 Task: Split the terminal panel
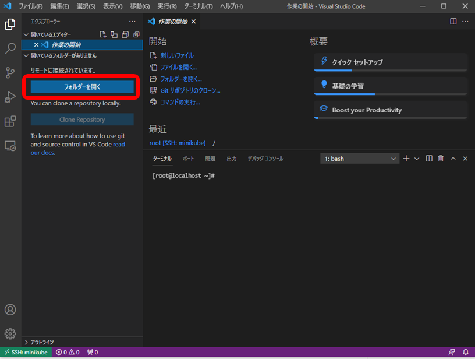429,159
